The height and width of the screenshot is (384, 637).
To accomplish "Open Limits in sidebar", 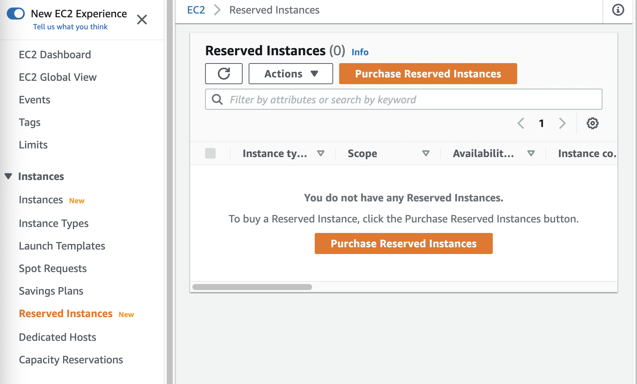I will (x=33, y=145).
